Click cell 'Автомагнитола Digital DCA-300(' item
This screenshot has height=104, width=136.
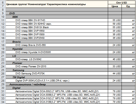(57, 91)
